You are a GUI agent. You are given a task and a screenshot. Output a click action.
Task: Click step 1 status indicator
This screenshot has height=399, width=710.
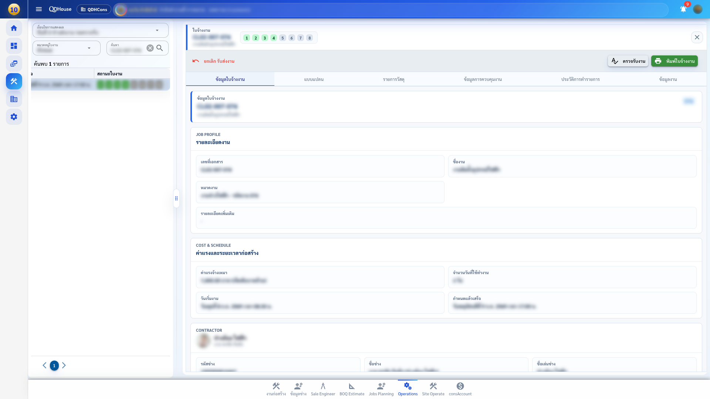click(x=247, y=38)
